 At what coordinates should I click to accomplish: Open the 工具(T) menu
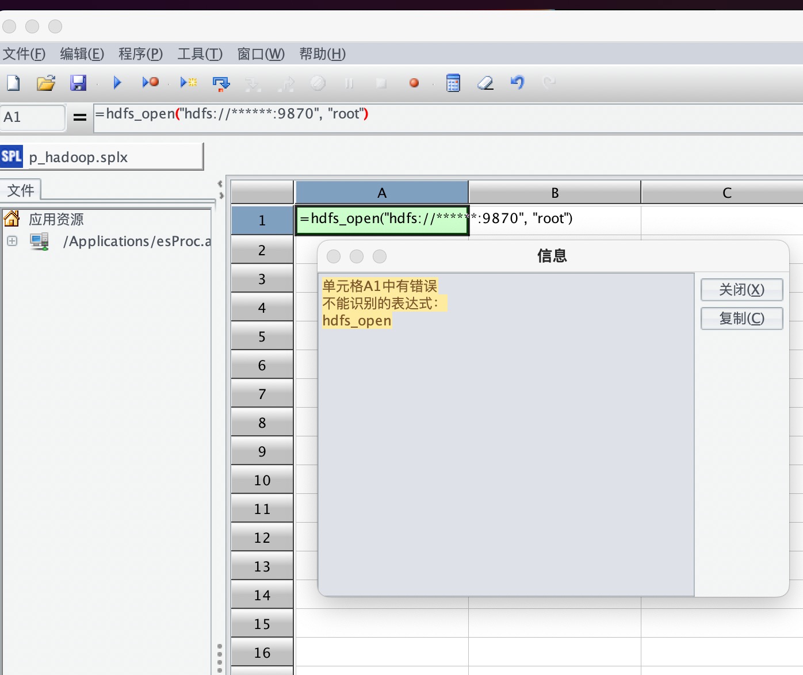coord(200,54)
